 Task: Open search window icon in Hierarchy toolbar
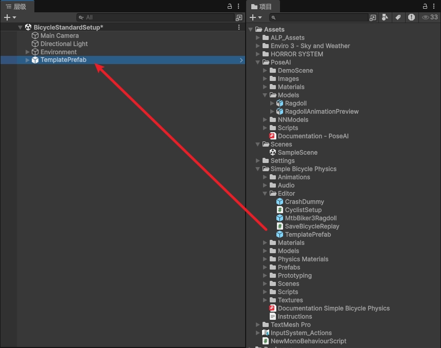point(239,18)
